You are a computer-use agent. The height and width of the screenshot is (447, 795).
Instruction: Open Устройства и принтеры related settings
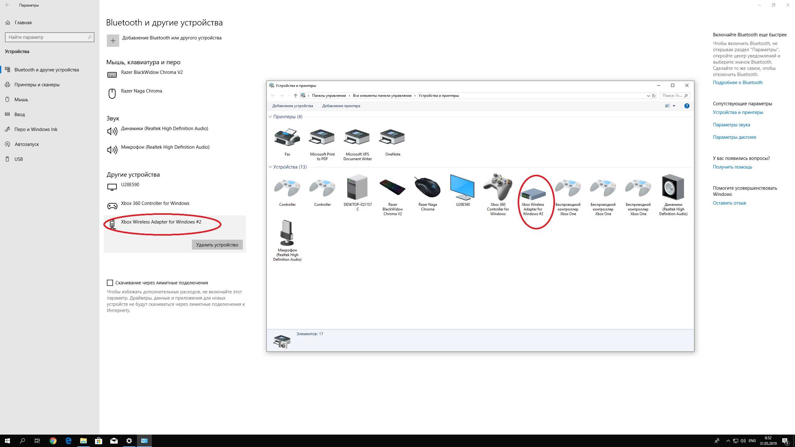[x=738, y=112]
